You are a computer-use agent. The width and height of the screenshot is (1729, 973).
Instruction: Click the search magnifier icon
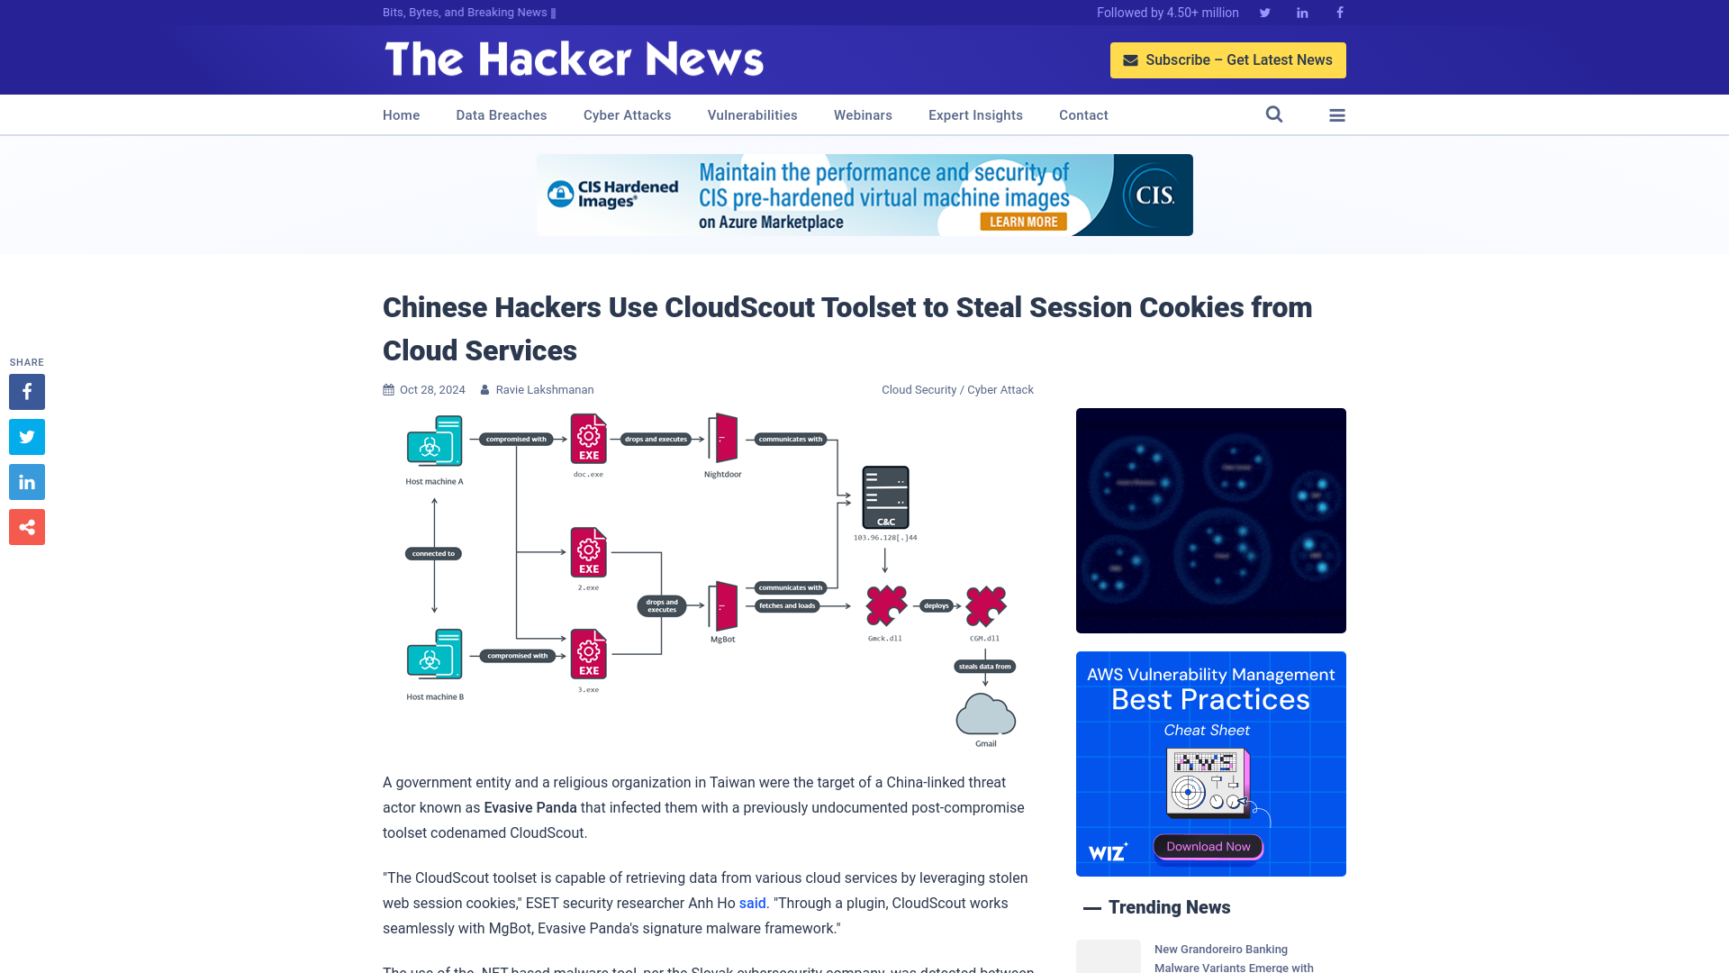click(1274, 114)
